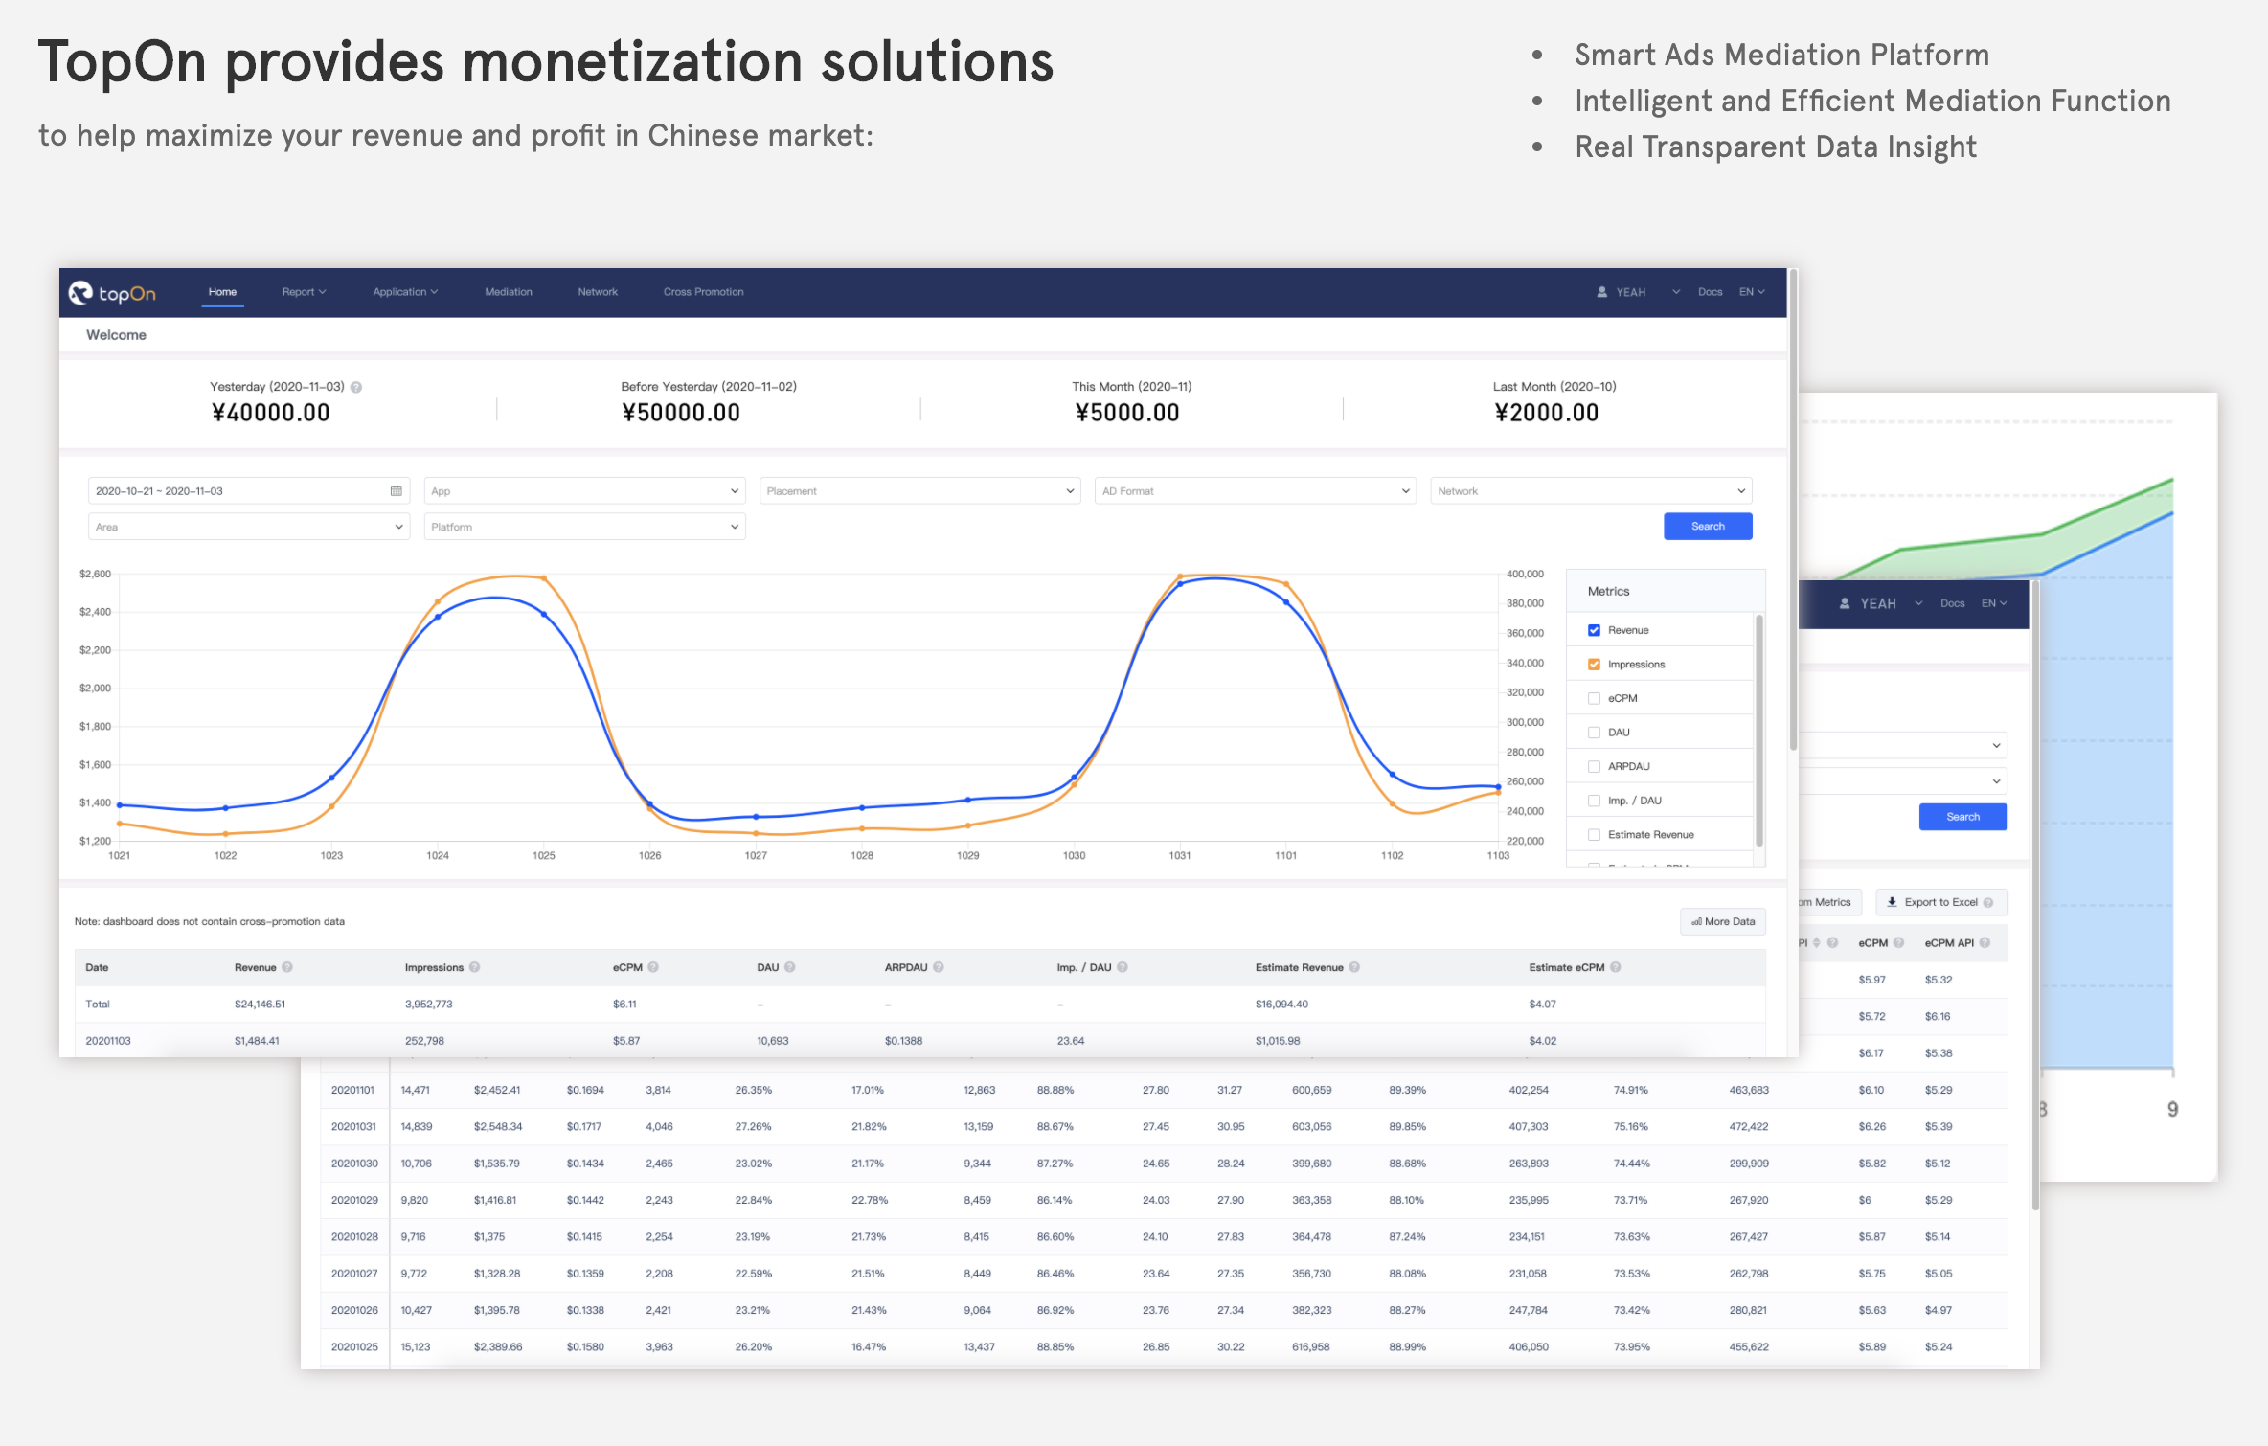This screenshot has width=2268, height=1446.
Task: Click the $24,146.51 total revenue cell
Action: (x=260, y=1005)
